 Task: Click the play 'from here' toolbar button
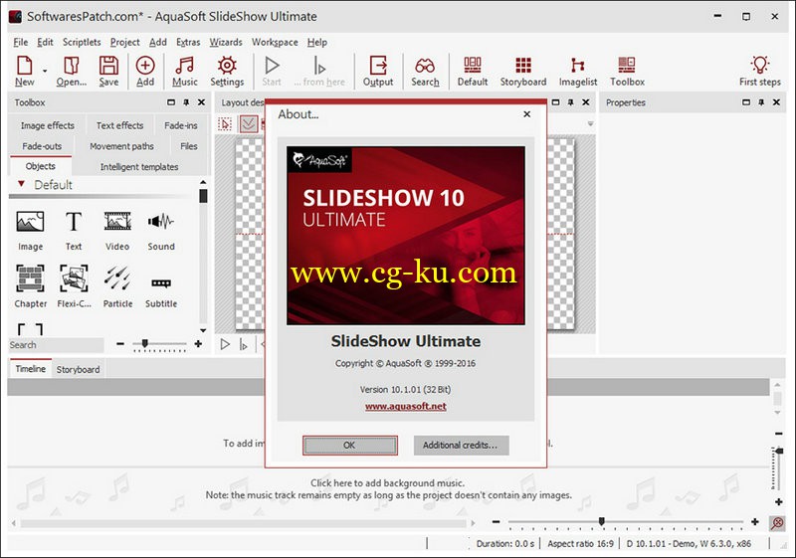319,71
